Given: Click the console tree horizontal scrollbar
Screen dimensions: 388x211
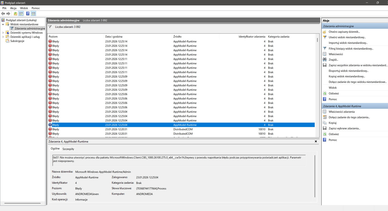Looking at the screenshot, I should coord(23,203).
